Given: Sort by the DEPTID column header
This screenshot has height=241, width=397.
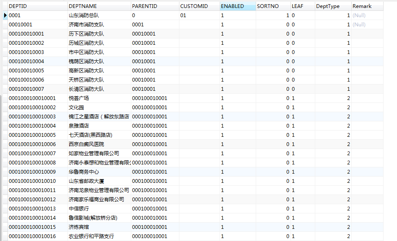Looking at the screenshot, I should 37,6.
